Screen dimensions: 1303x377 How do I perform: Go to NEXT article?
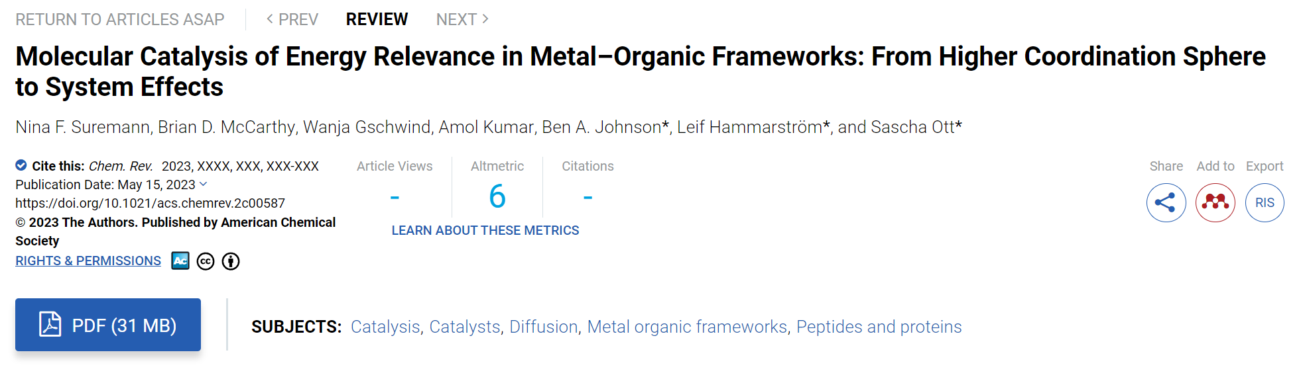coord(463,19)
